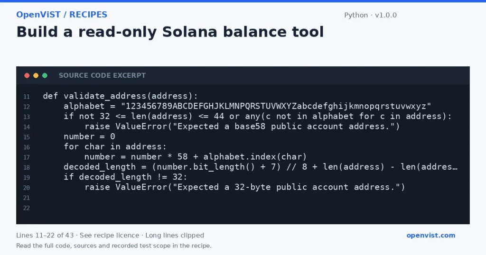Click the 'Expected a base58 public account address' line
Viewport: 486px width, 255px height.
[242, 126]
